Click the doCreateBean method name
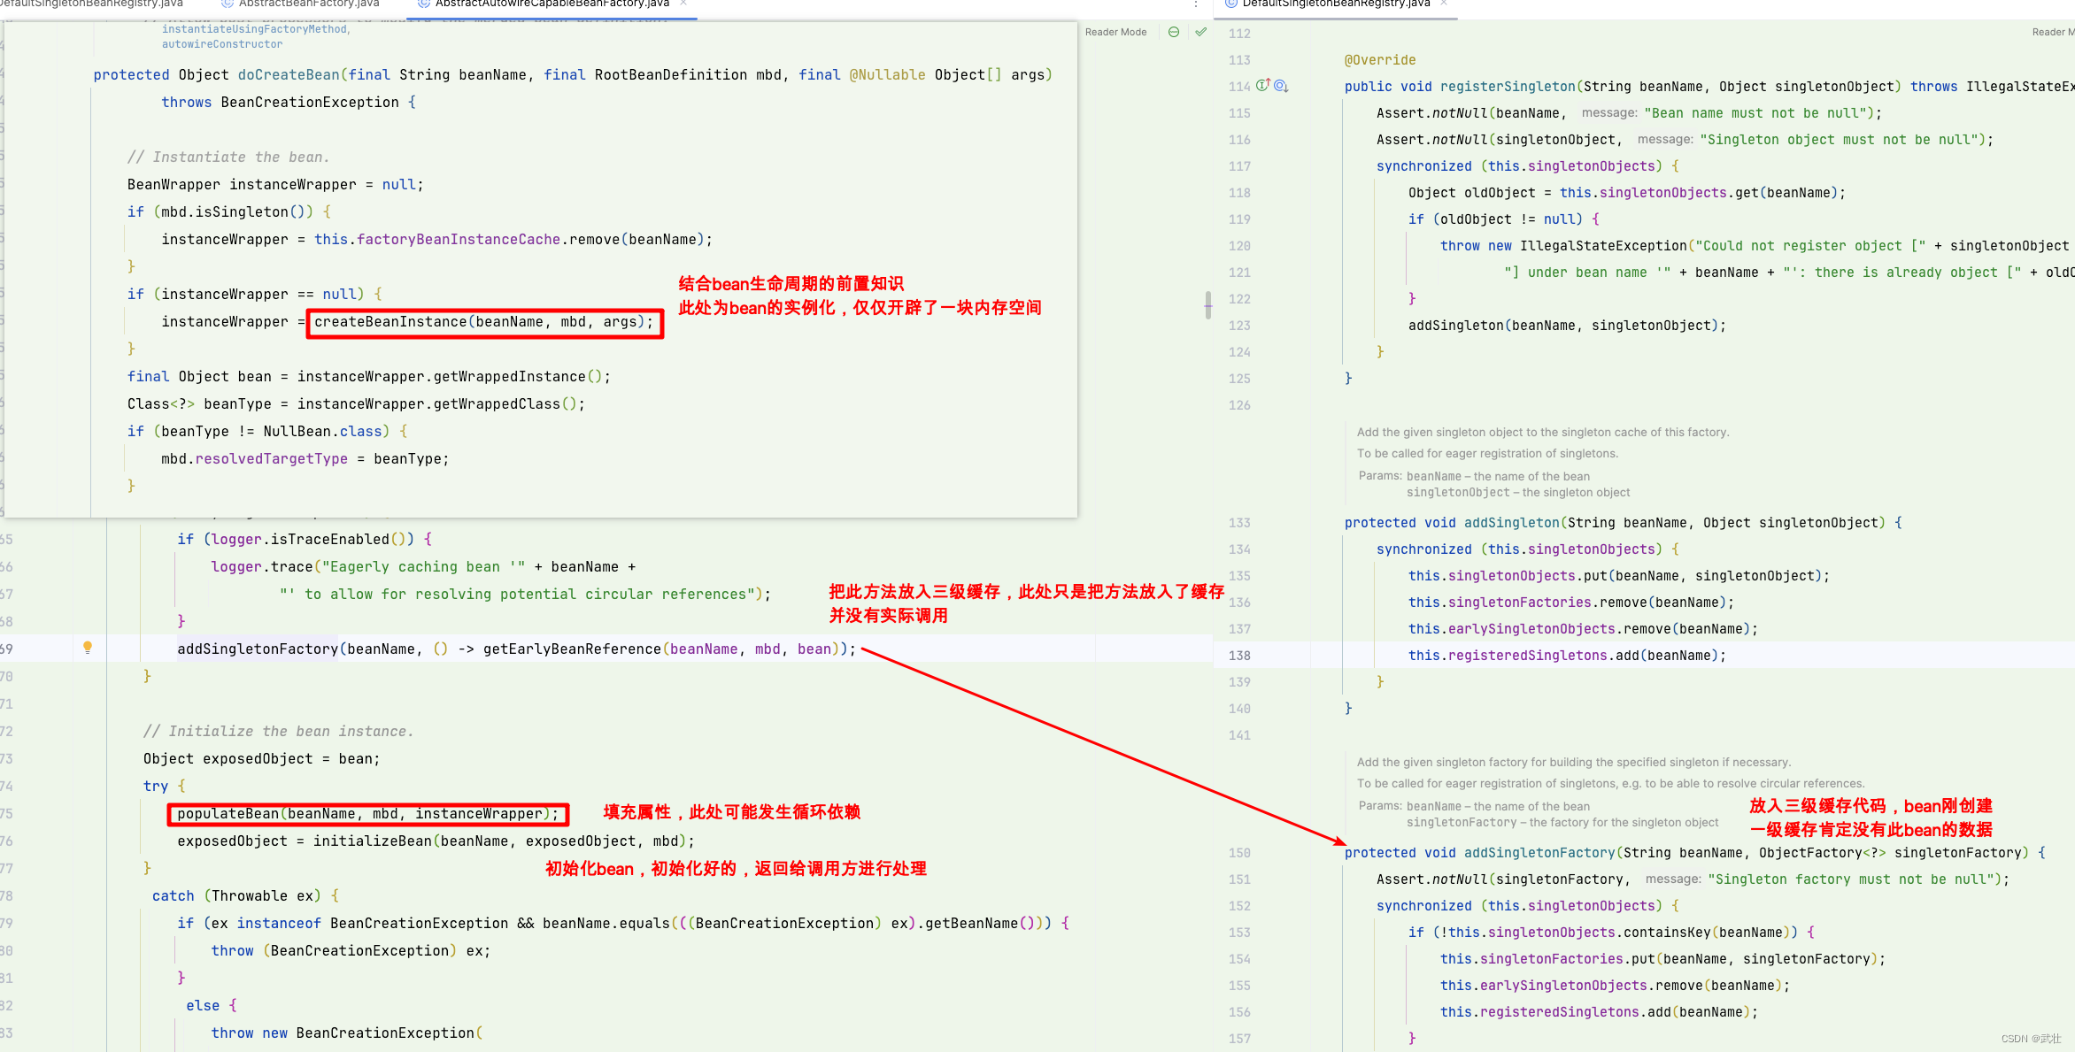This screenshot has height=1052, width=2075. click(289, 74)
